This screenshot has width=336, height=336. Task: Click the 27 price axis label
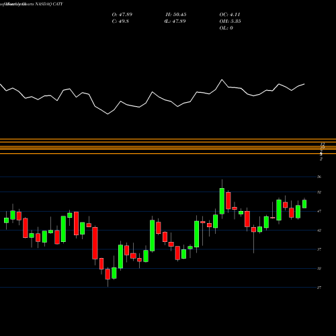click(319, 288)
